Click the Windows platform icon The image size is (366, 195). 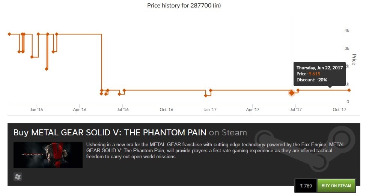(x=18, y=177)
